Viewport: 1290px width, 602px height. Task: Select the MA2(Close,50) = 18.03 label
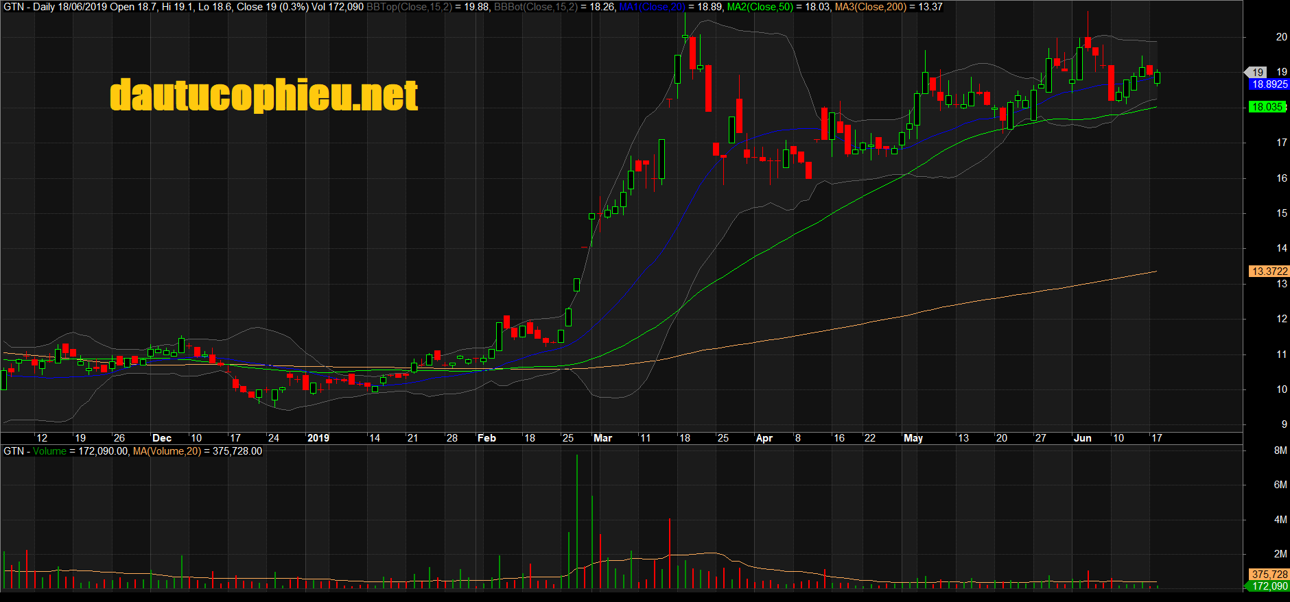779,7
